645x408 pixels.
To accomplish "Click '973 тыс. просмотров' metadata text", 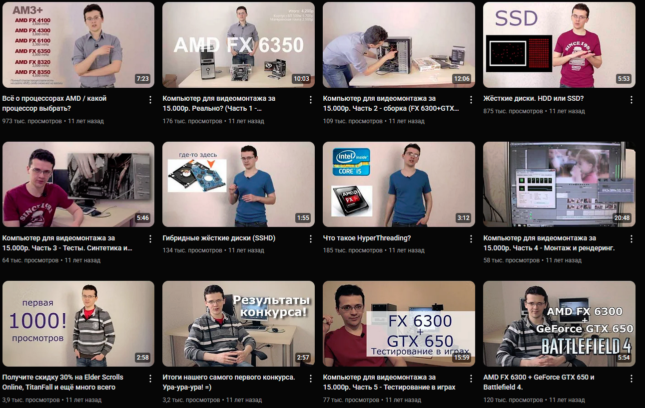I will (32, 121).
